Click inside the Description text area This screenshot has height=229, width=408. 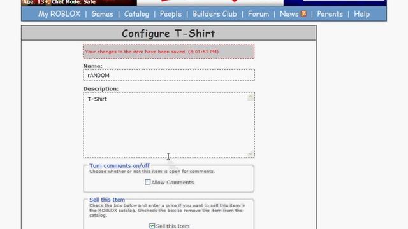(x=169, y=125)
